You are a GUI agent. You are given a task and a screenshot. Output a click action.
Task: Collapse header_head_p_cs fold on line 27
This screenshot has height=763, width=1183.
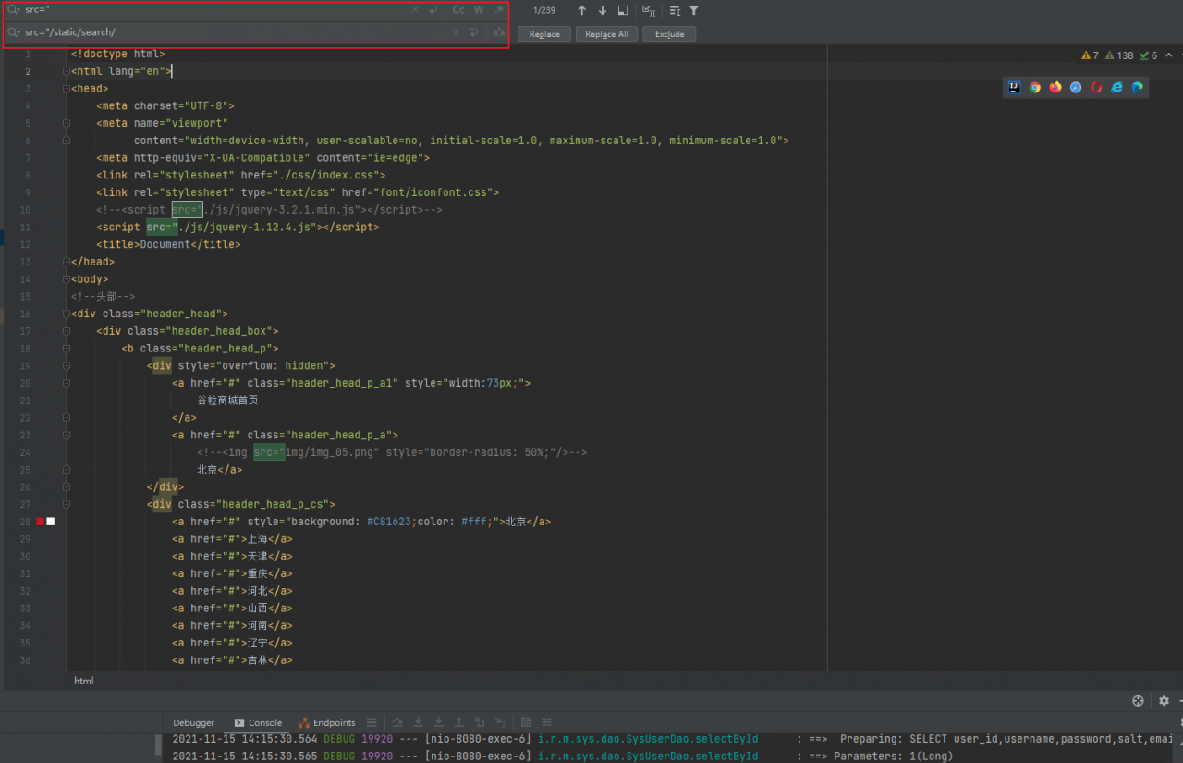67,504
